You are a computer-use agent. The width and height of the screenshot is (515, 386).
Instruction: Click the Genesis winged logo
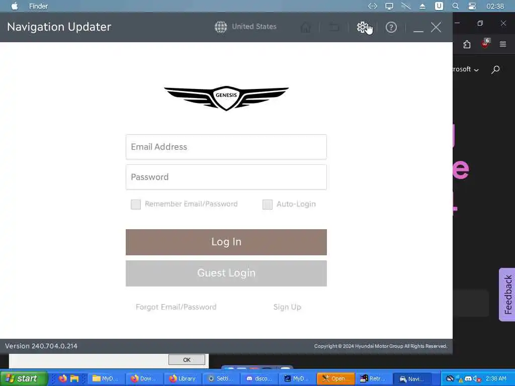point(226,98)
